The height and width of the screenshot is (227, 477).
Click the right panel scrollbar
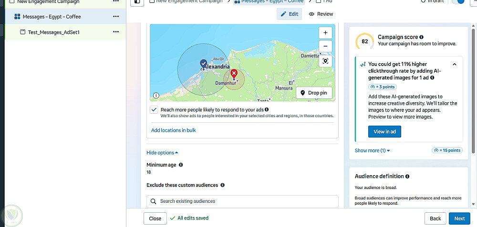click(473, 91)
